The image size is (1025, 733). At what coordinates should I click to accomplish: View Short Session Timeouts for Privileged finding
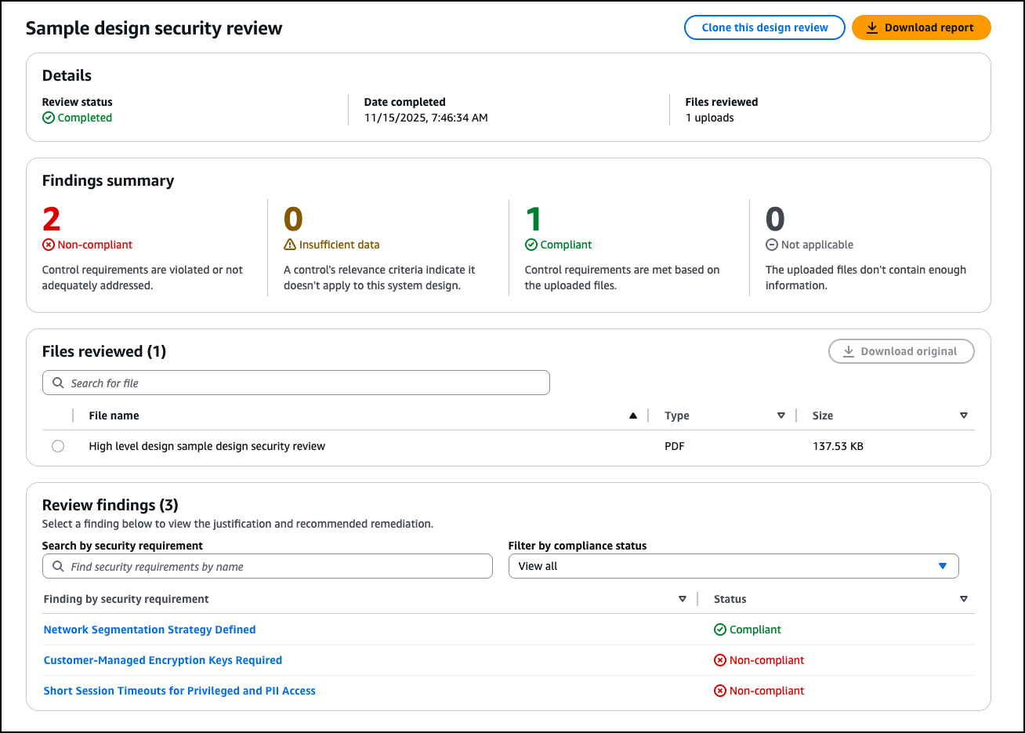coord(179,691)
